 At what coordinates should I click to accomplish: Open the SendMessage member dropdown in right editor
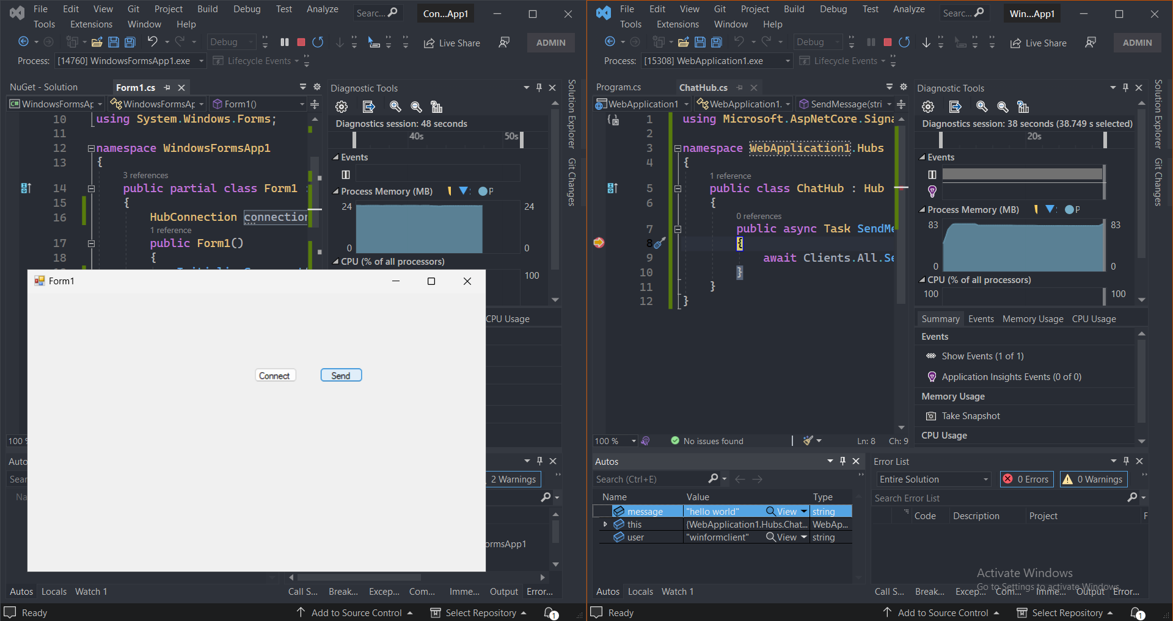(x=846, y=104)
